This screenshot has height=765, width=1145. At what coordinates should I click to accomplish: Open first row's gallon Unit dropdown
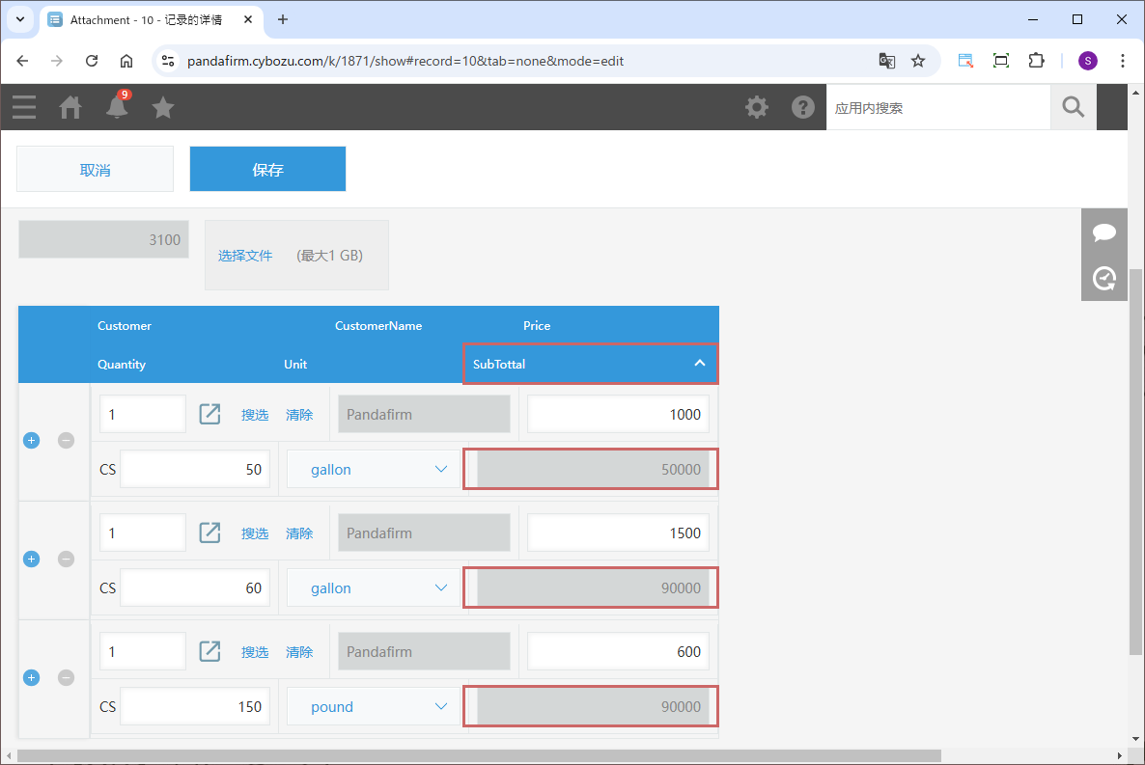click(x=374, y=469)
